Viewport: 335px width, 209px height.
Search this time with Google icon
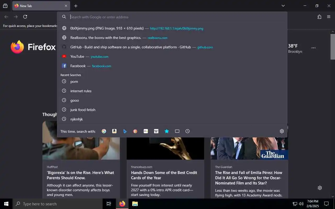(x=104, y=131)
